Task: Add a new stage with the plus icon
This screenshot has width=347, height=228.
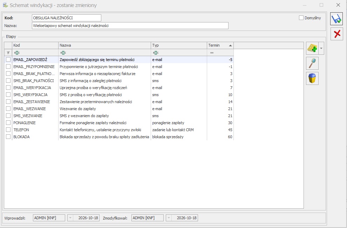Action: tap(312, 48)
